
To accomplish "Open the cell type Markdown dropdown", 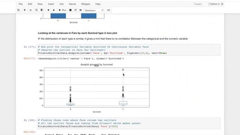I will coord(94,10).
